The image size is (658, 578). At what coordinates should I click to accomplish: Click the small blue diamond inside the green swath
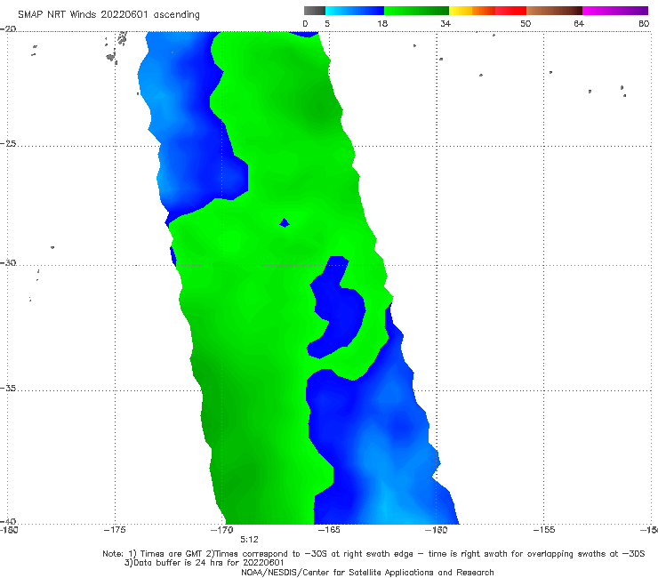coord(285,223)
